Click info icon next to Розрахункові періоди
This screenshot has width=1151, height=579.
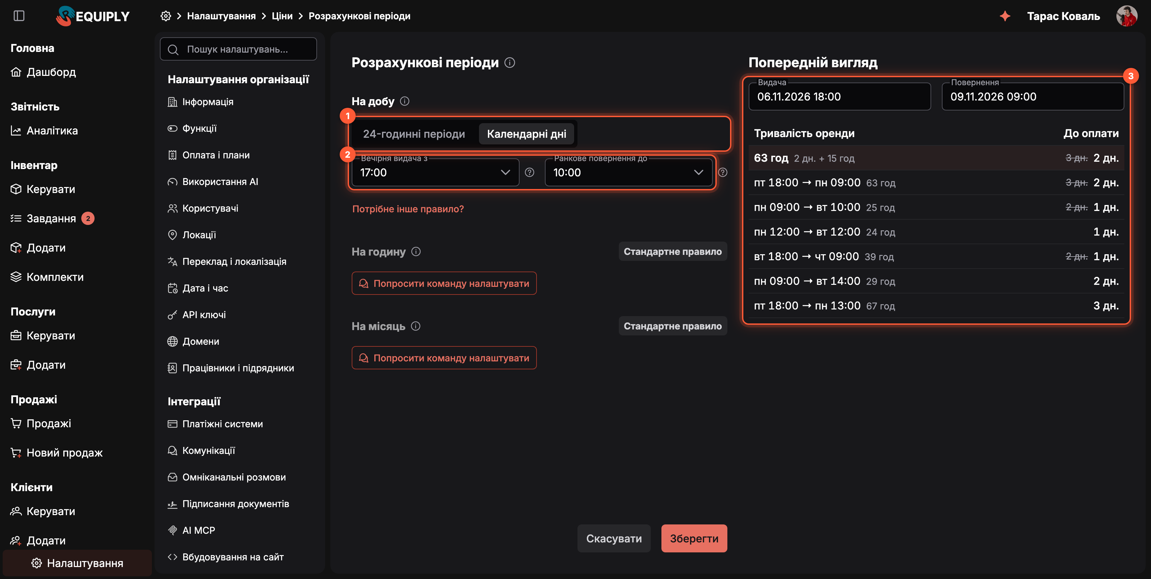510,63
